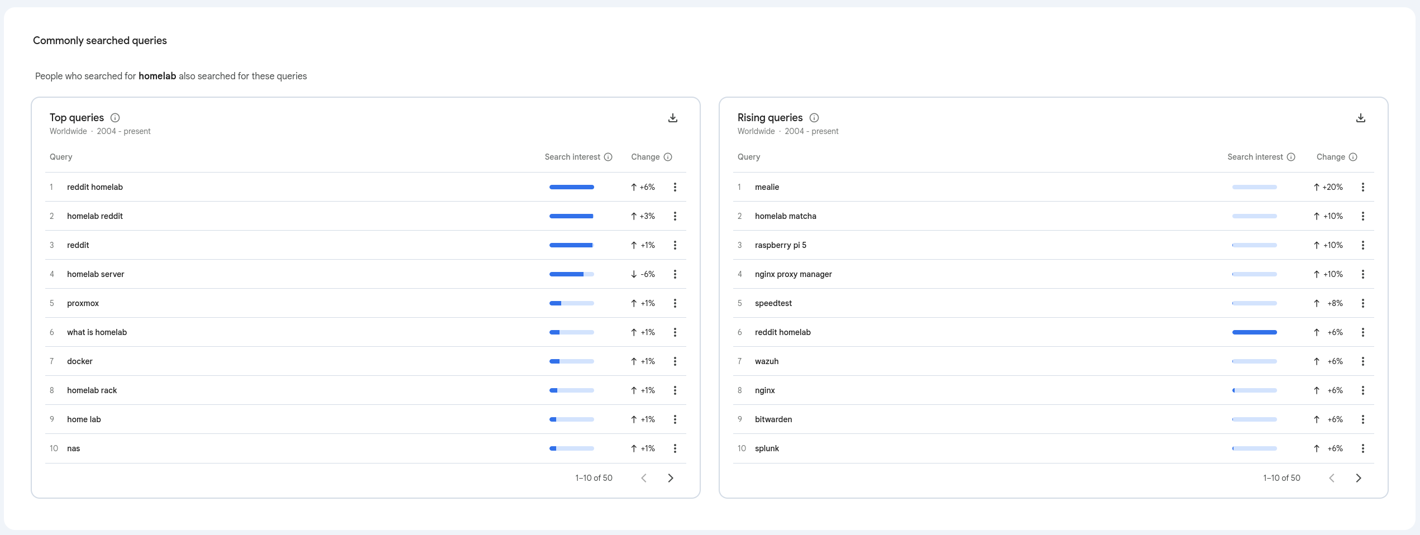This screenshot has height=535, width=1420.
Task: Go to next page of Rising queries
Action: pyautogui.click(x=1359, y=478)
